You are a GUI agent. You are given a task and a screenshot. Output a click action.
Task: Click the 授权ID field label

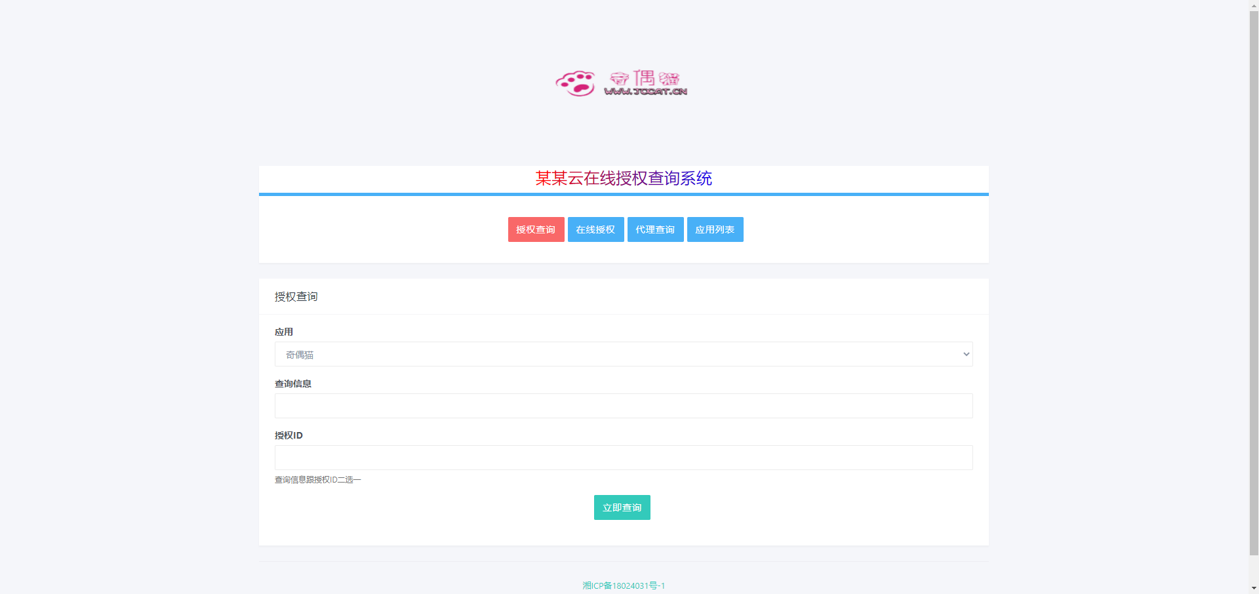click(x=289, y=435)
